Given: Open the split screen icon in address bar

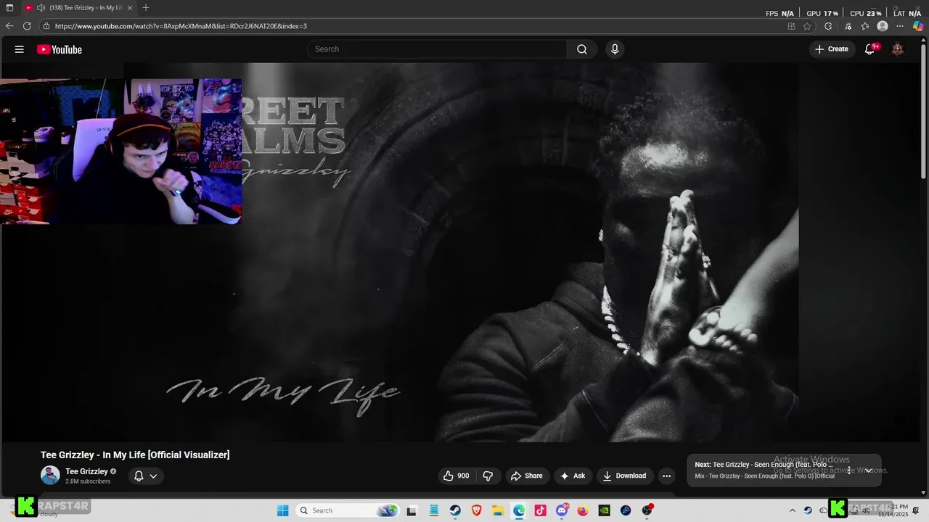Looking at the screenshot, I should [x=791, y=26].
